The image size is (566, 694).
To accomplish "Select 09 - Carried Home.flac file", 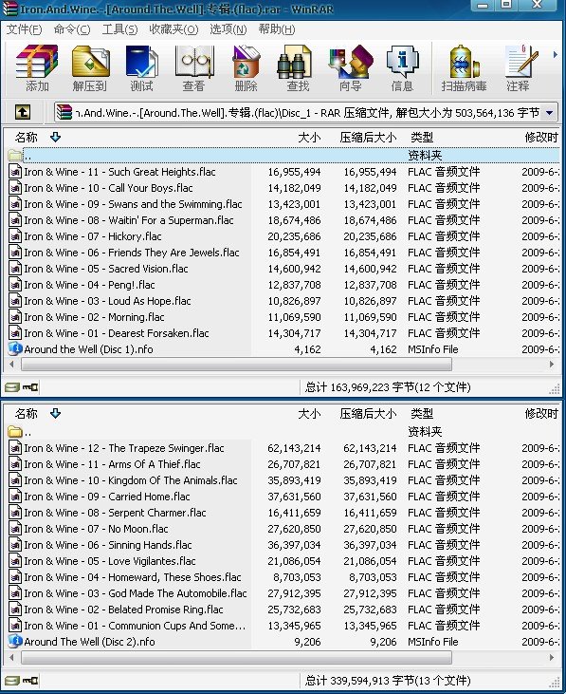I will 107,497.
